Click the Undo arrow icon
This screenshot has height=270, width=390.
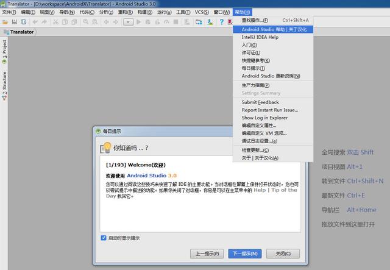(35, 22)
